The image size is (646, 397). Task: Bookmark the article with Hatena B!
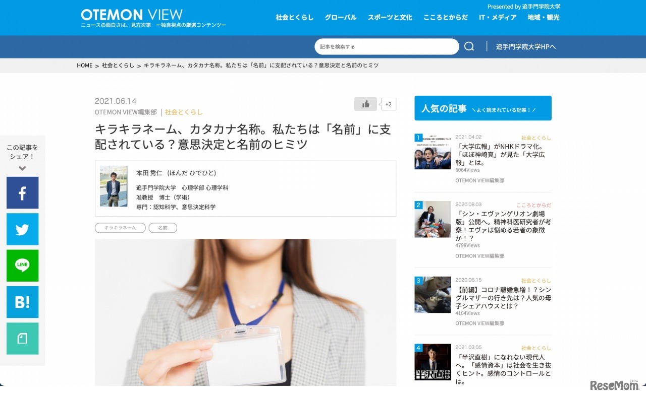(22, 302)
